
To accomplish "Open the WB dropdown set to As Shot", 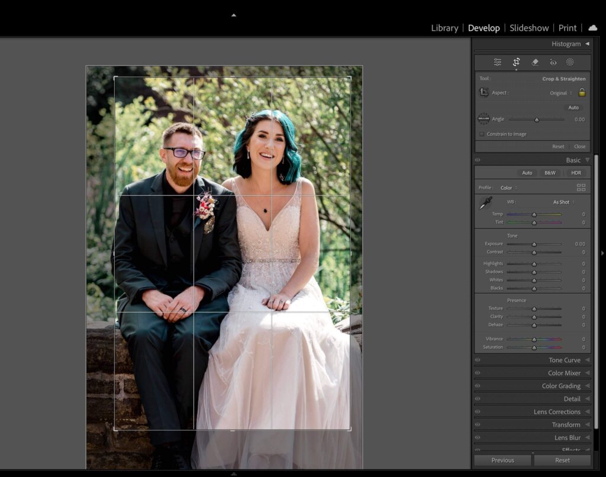I will point(560,202).
